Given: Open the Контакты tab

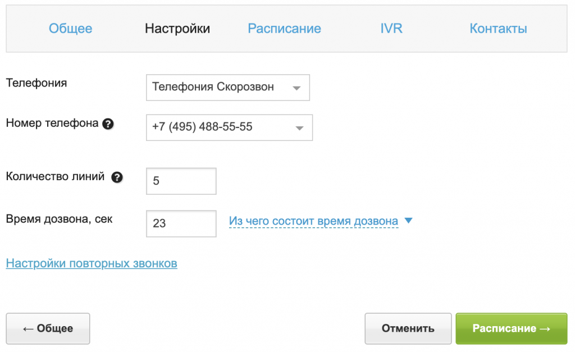Looking at the screenshot, I should pos(498,29).
